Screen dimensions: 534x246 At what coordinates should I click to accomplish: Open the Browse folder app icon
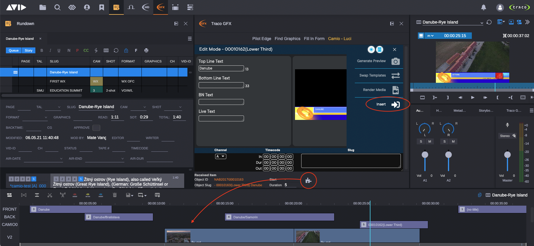click(x=43, y=7)
